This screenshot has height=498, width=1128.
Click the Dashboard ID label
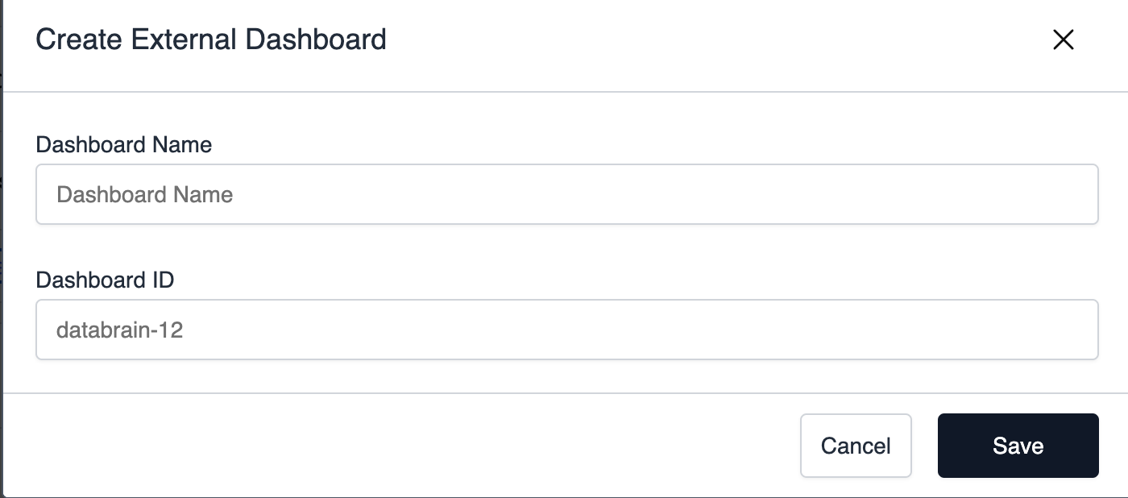click(x=105, y=280)
